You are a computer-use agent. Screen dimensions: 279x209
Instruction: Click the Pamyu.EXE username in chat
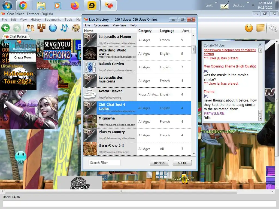214,113
